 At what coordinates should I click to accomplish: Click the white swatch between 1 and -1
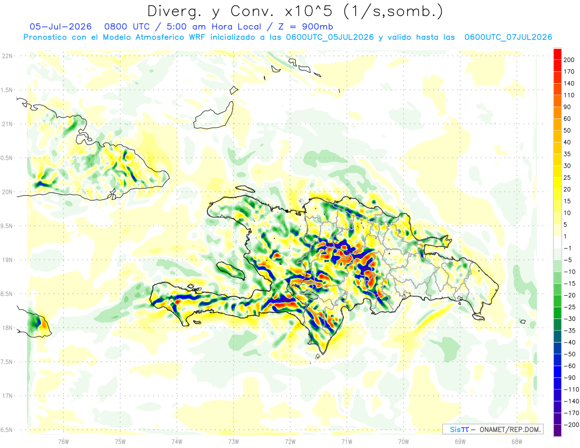click(x=557, y=242)
